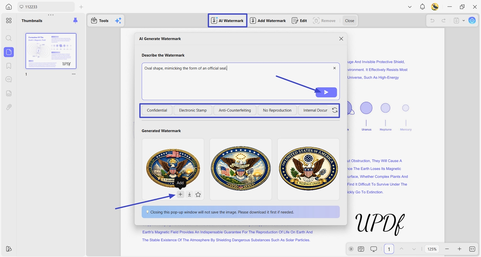Viewport: 481px width, 257px height.
Task: Open the page layout view icon in bottom bar
Action: coord(361,249)
